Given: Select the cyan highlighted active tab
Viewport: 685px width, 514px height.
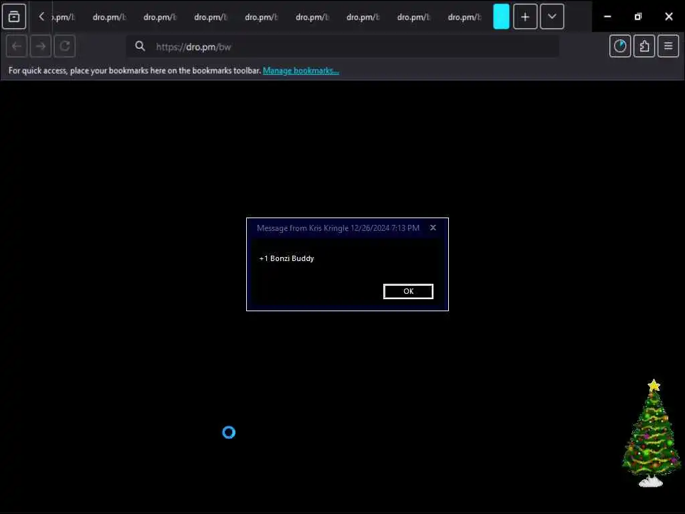Looking at the screenshot, I should 501,17.
